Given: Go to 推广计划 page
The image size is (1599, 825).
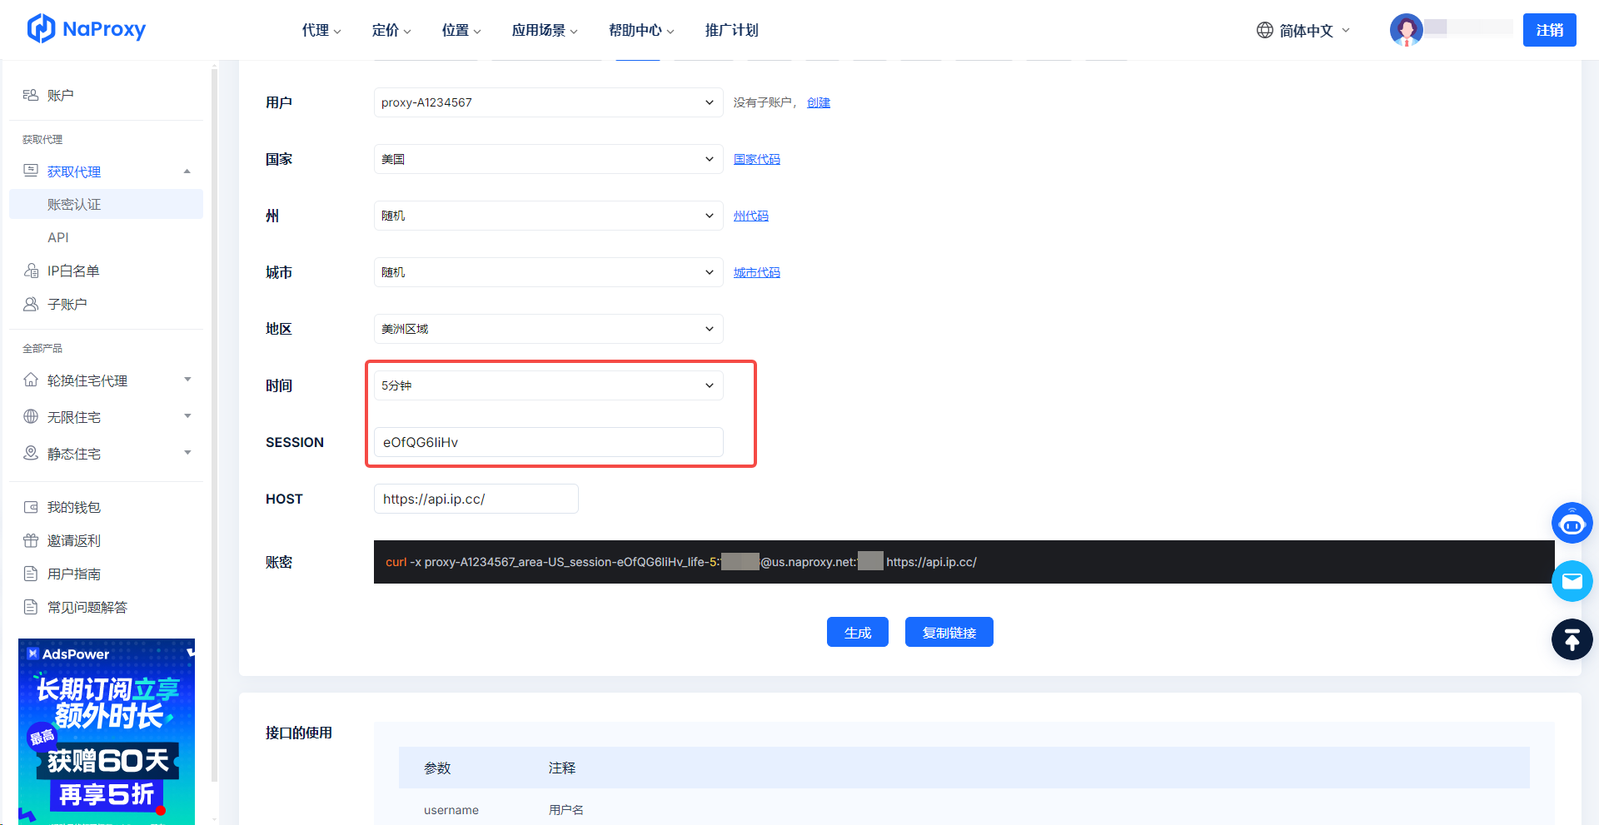Looking at the screenshot, I should (731, 30).
